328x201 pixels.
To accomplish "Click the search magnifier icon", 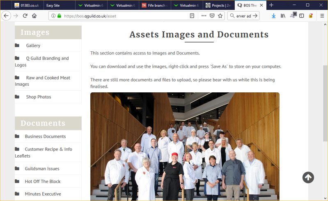I will point(232,16).
